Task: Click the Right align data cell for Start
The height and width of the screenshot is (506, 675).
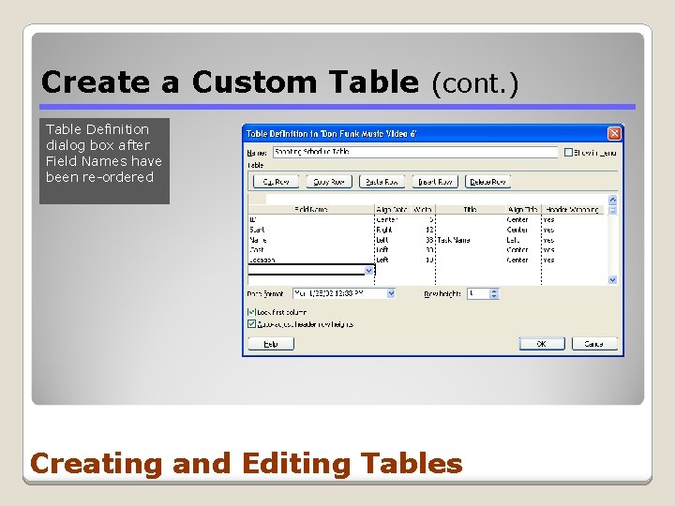Action: 393,230
